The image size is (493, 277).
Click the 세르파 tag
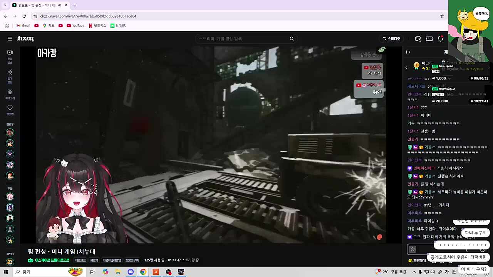(94, 260)
